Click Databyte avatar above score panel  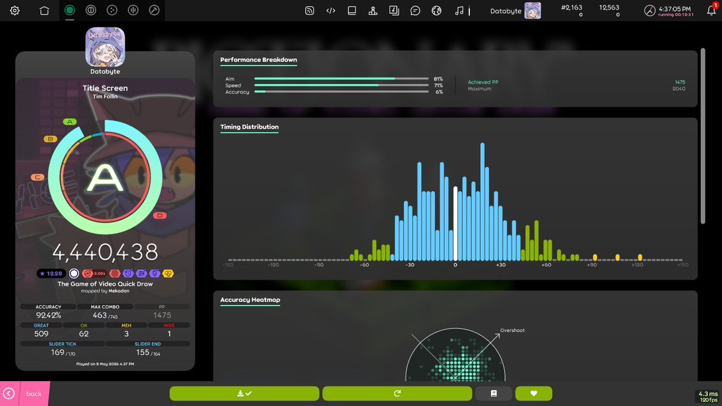click(x=105, y=47)
